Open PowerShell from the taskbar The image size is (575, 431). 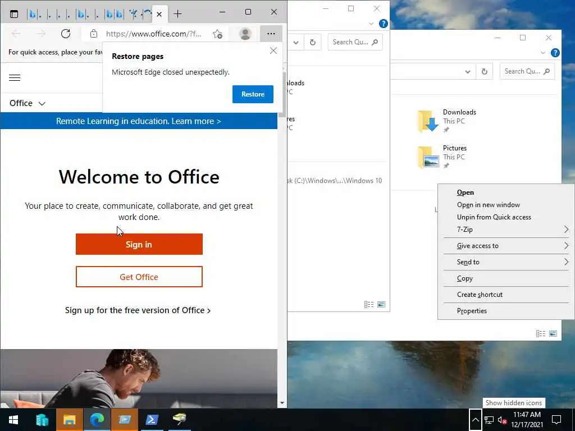point(152,420)
